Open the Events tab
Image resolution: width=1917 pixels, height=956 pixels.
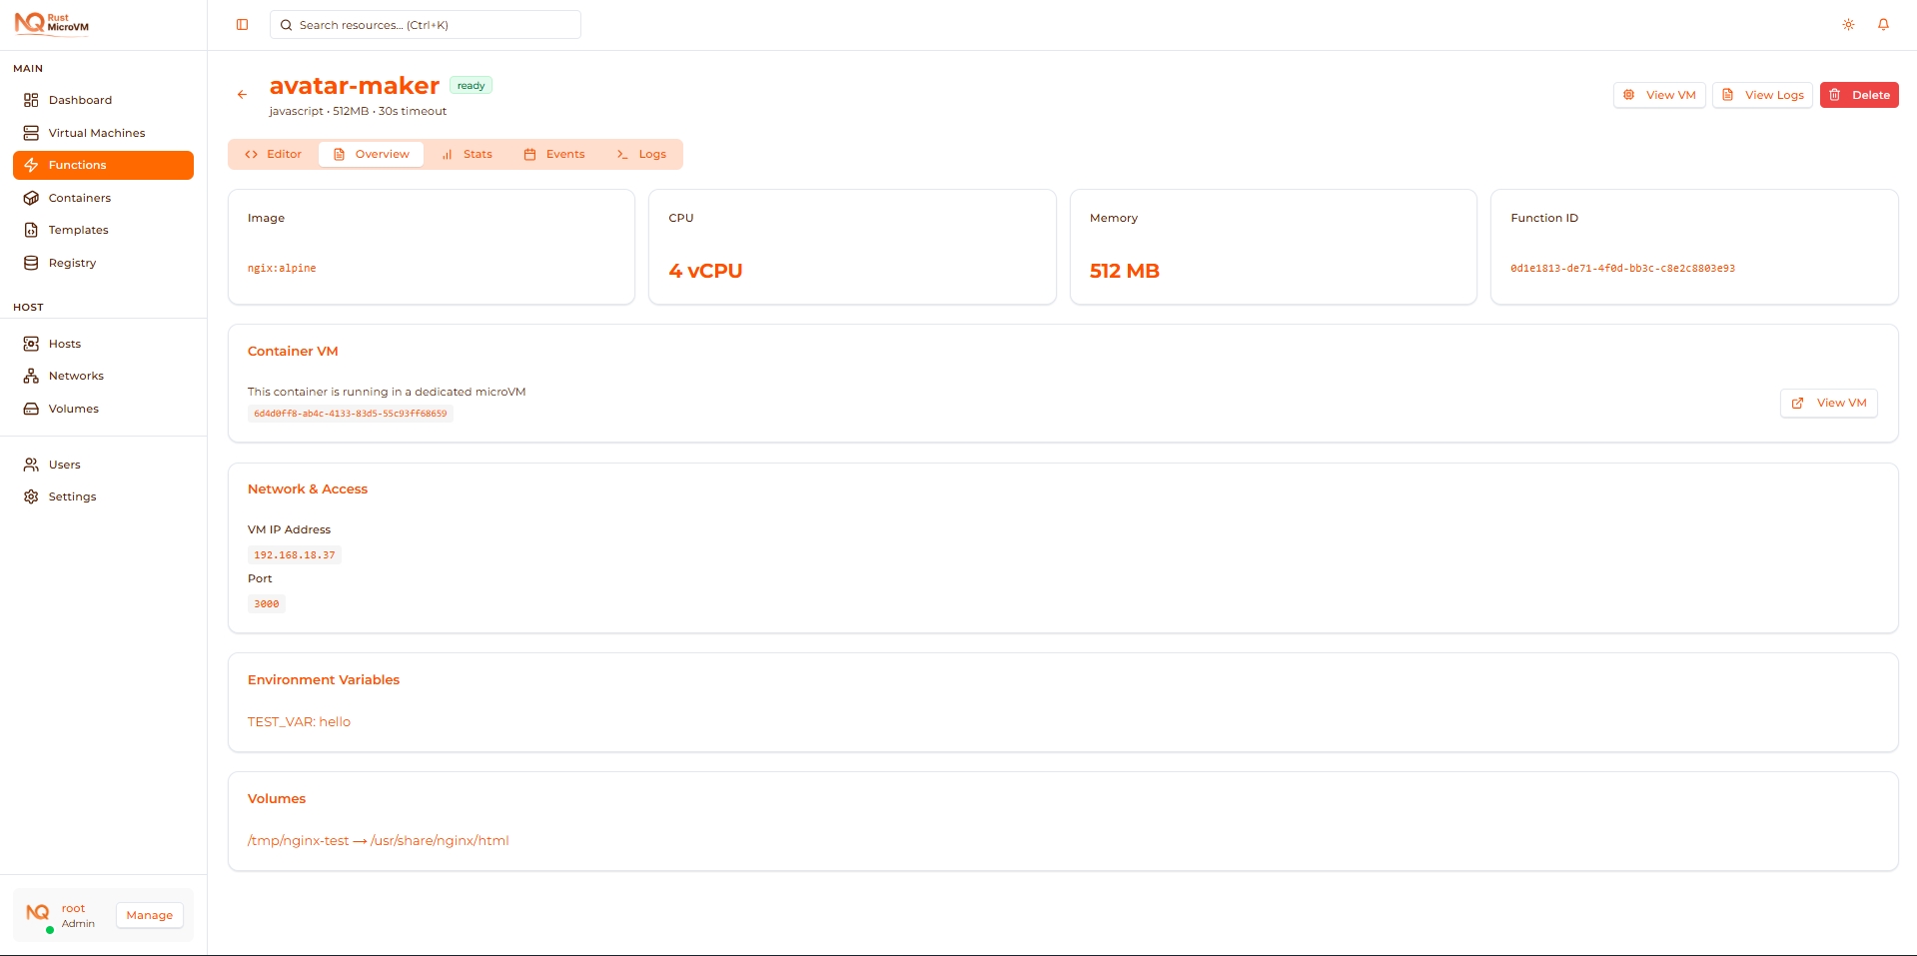(x=555, y=154)
